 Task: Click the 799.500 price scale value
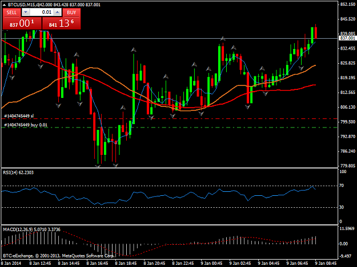[348, 122]
